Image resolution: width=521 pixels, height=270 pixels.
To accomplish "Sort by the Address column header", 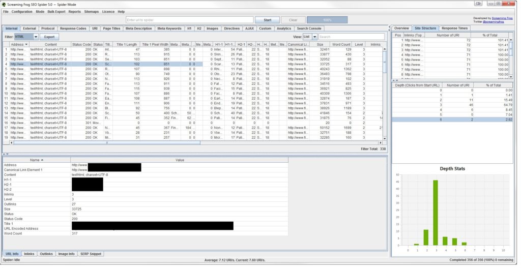I will click(19, 45).
